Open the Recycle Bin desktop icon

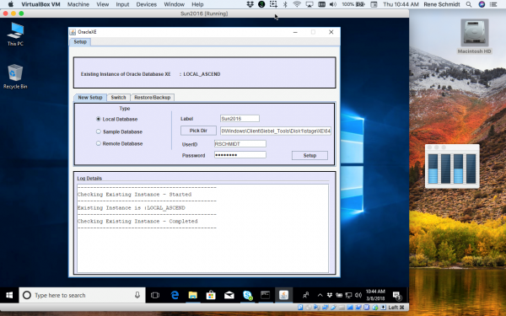coord(15,76)
